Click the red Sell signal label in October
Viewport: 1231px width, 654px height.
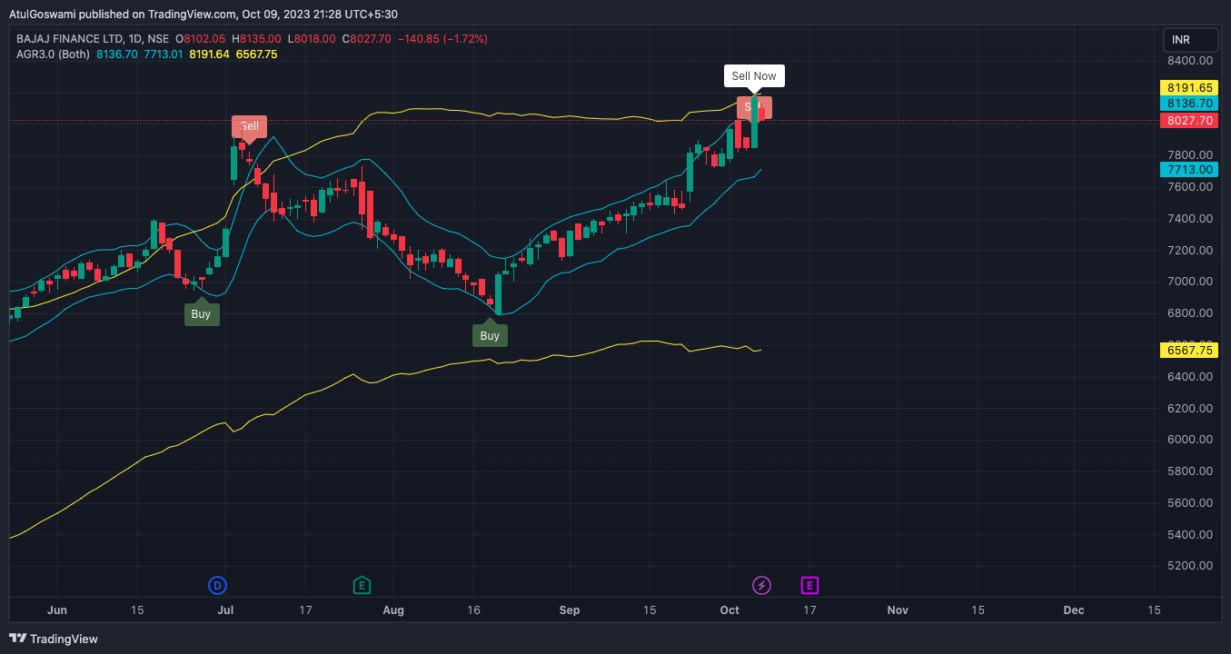(x=754, y=107)
